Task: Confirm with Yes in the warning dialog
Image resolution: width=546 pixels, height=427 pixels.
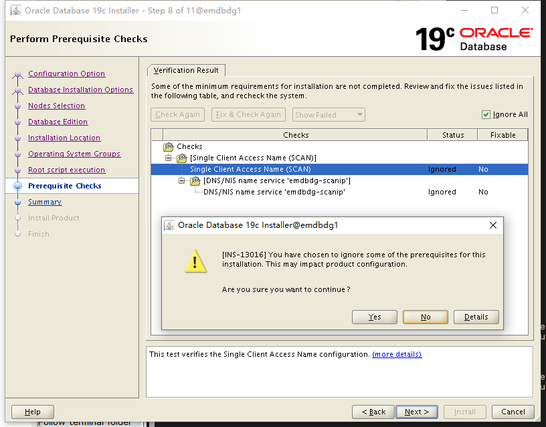Action: point(375,317)
